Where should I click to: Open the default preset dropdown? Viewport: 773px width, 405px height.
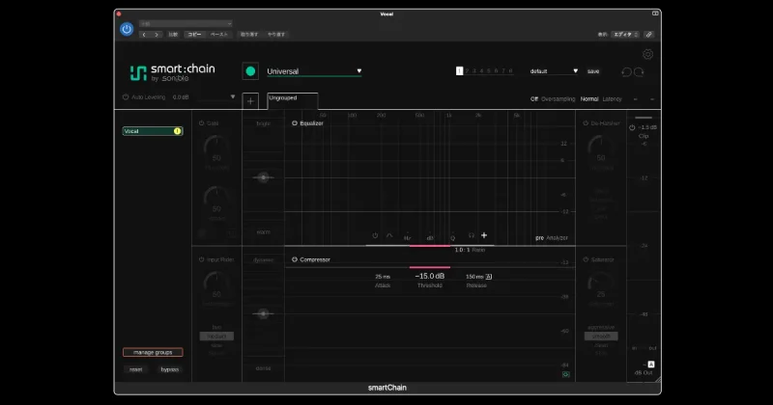tap(554, 71)
